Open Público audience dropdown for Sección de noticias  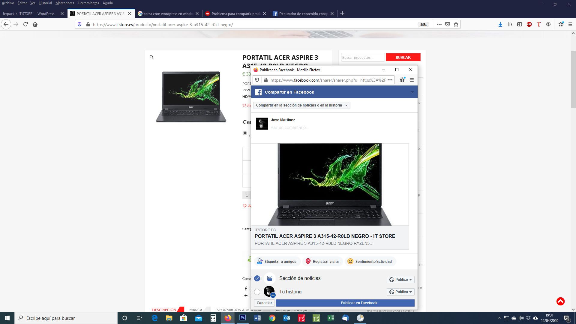pos(400,280)
